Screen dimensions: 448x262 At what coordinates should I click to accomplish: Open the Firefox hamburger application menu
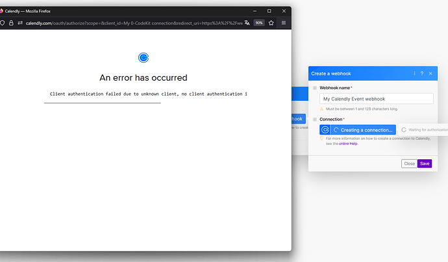tap(284, 23)
